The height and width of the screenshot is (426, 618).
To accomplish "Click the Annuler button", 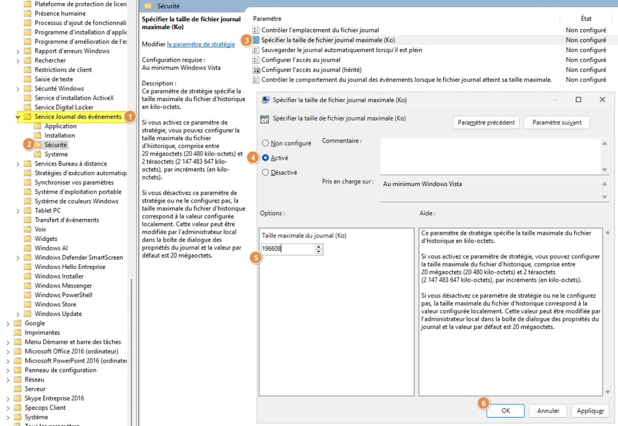I will (548, 411).
